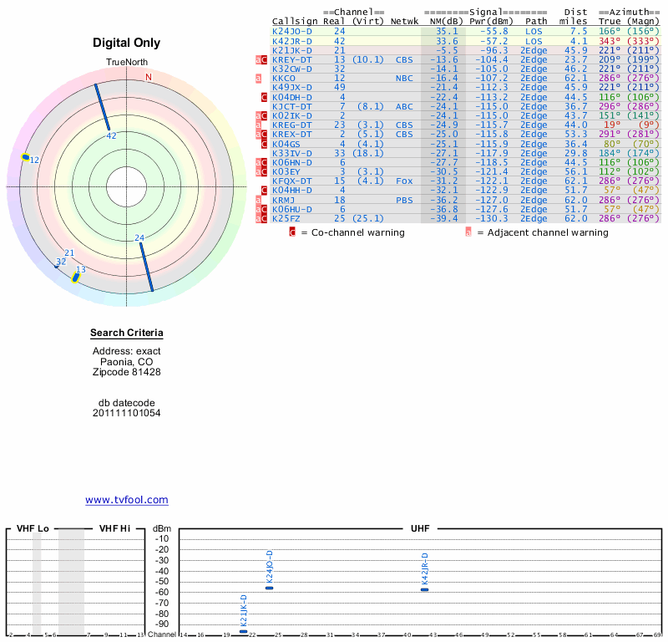
Task: Click the K21JK-D signal bar in UHF chart
Action: [x=243, y=631]
